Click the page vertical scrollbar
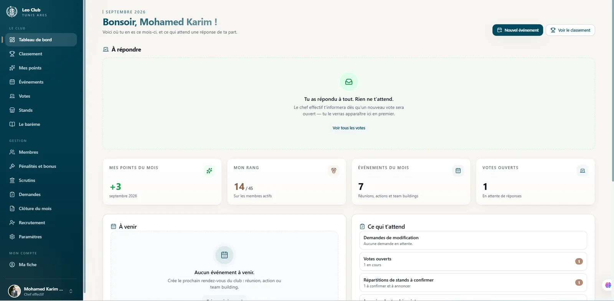Viewport: 614px width, 301px height. (x=612, y=90)
